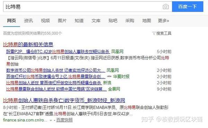Screen dimensions: 208x128
Task: Expand the dropdown arrow beside sina URL
Action: pos(51,120)
